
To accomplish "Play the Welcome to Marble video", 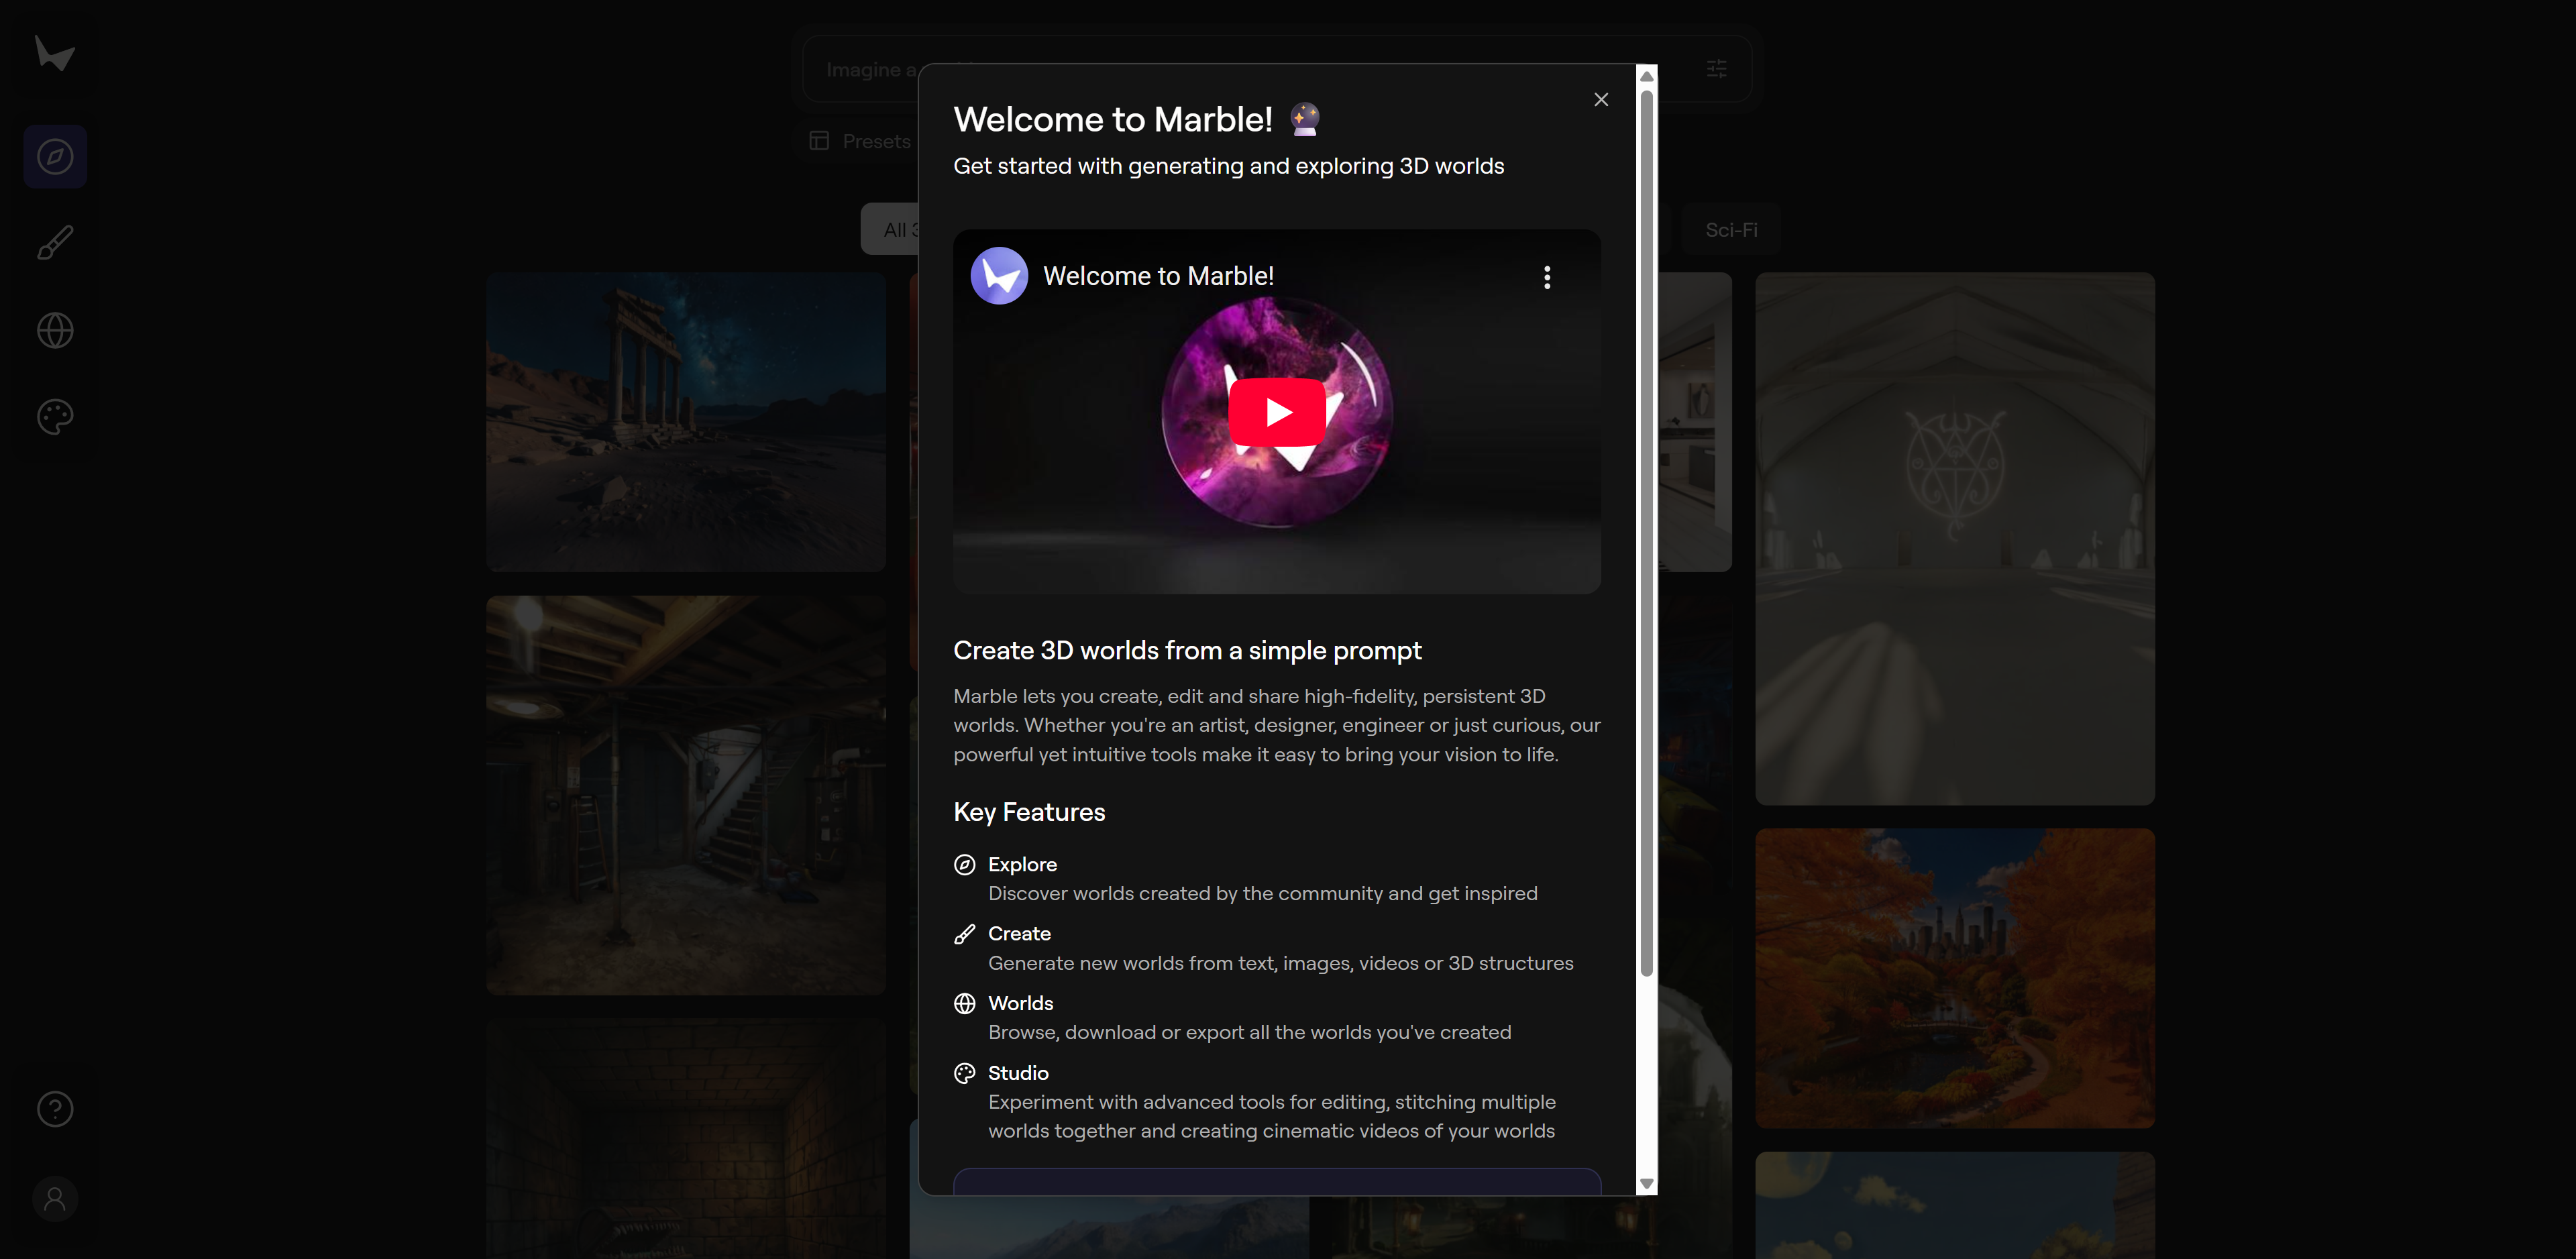I will coord(1277,412).
